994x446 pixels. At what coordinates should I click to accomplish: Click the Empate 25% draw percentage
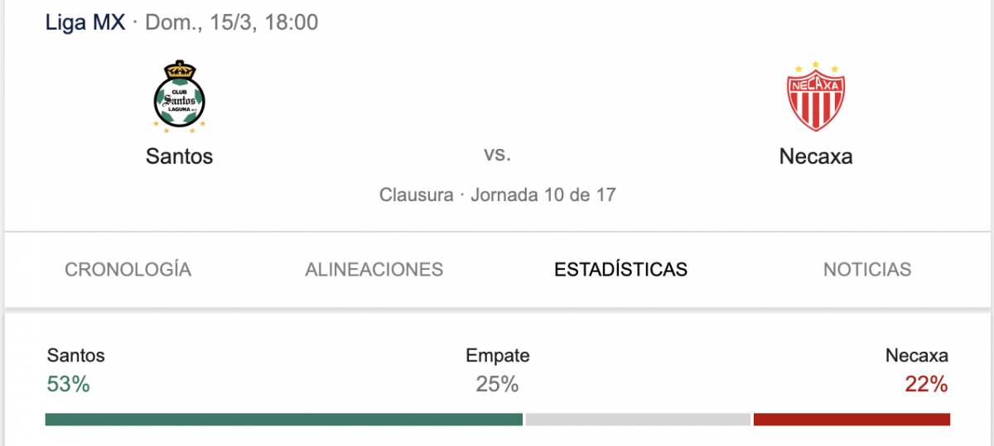tap(497, 384)
